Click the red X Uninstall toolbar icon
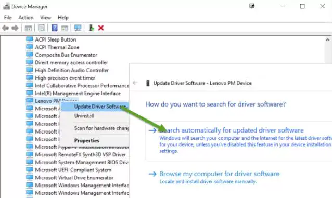332x198 pixels. click(101, 28)
